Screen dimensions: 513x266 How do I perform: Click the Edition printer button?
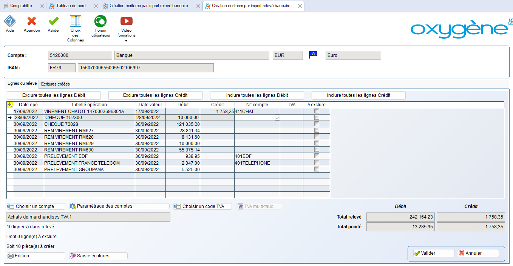point(36,256)
